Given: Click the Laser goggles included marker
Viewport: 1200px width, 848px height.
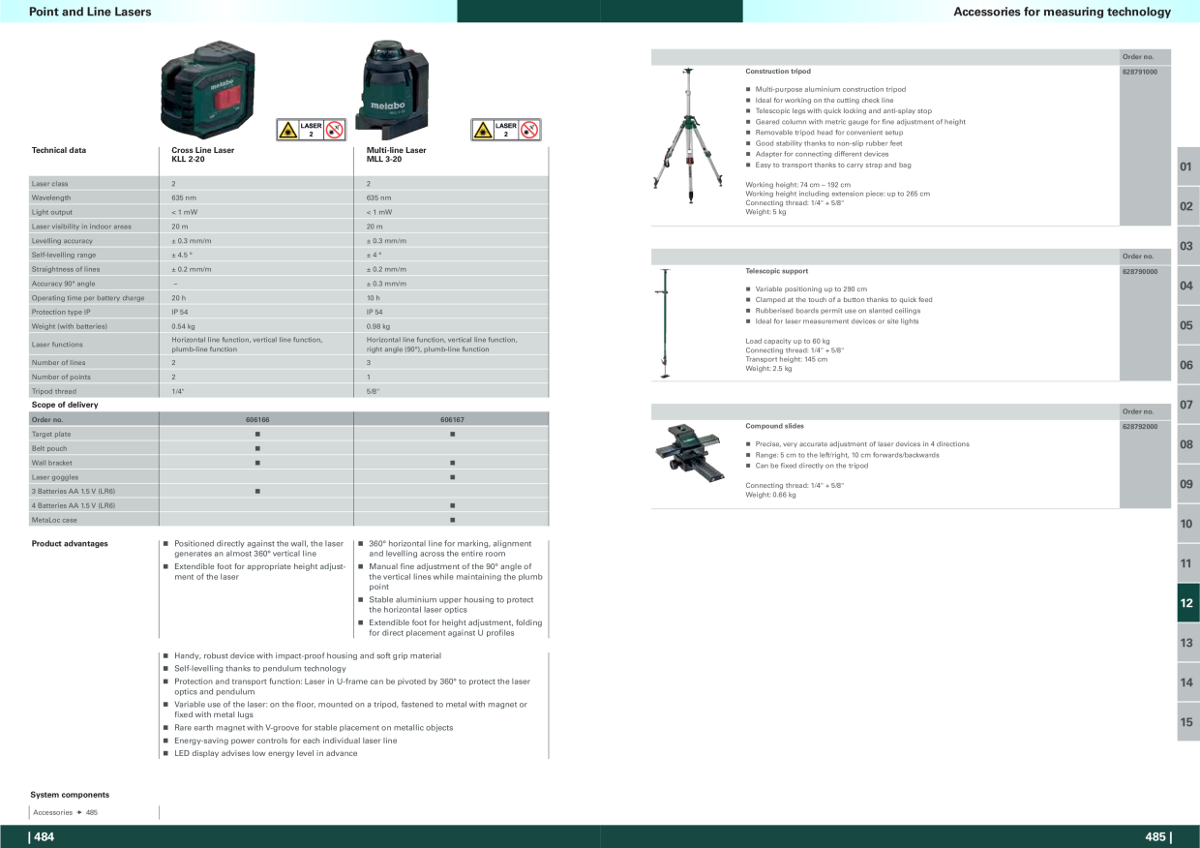Looking at the screenshot, I should (452, 477).
